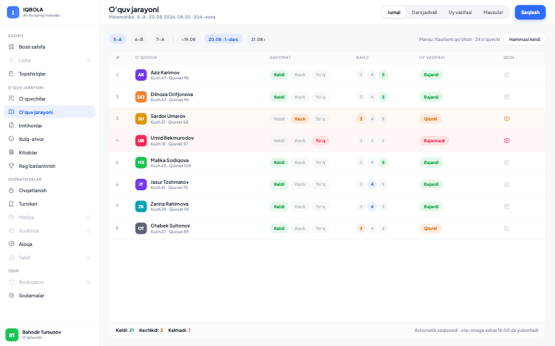The width and height of the screenshot is (555, 346).
Task: Click the Topshiriqlar tasks icon
Action: [x=12, y=74]
